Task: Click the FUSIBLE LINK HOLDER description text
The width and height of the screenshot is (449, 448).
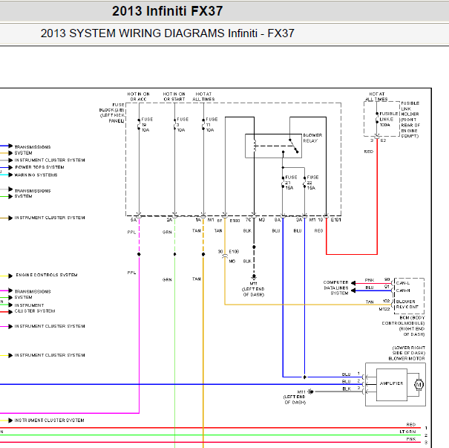Action: pos(410,120)
